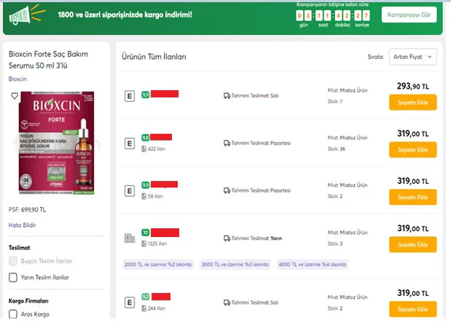
Task: Click 1800 ve üzeri kargo indirimi banner text
Action: (125, 15)
